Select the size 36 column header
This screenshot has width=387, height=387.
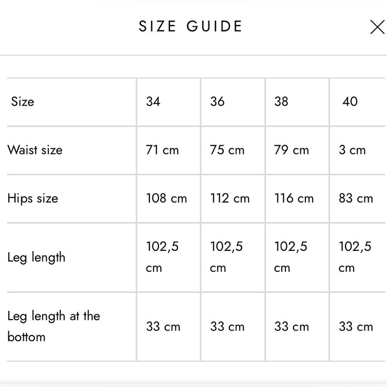[217, 102]
